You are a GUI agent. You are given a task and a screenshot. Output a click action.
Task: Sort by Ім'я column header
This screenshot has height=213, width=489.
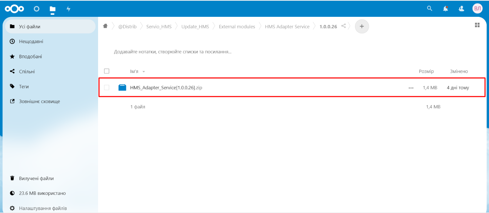pos(134,71)
